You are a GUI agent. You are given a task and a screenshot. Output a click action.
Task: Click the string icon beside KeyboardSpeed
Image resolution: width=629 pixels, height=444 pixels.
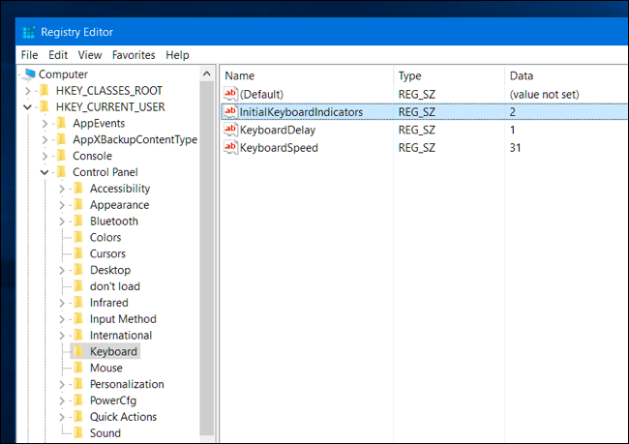pyautogui.click(x=230, y=148)
